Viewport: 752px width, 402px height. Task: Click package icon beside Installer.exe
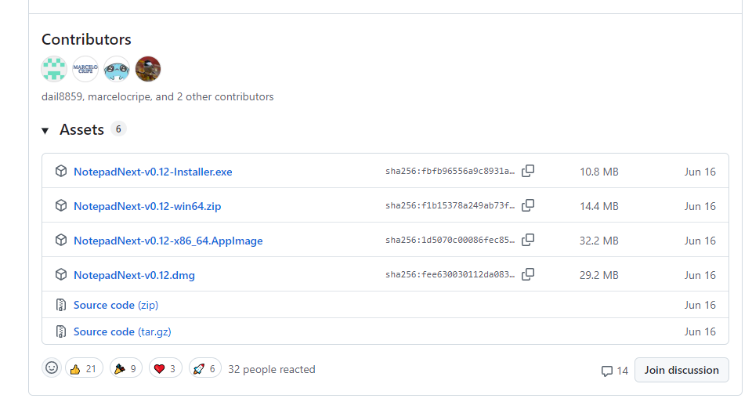click(x=61, y=172)
